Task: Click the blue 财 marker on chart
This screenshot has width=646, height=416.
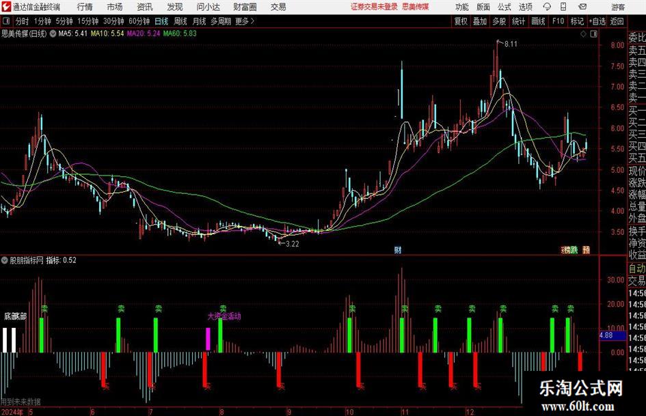Action: [398, 249]
